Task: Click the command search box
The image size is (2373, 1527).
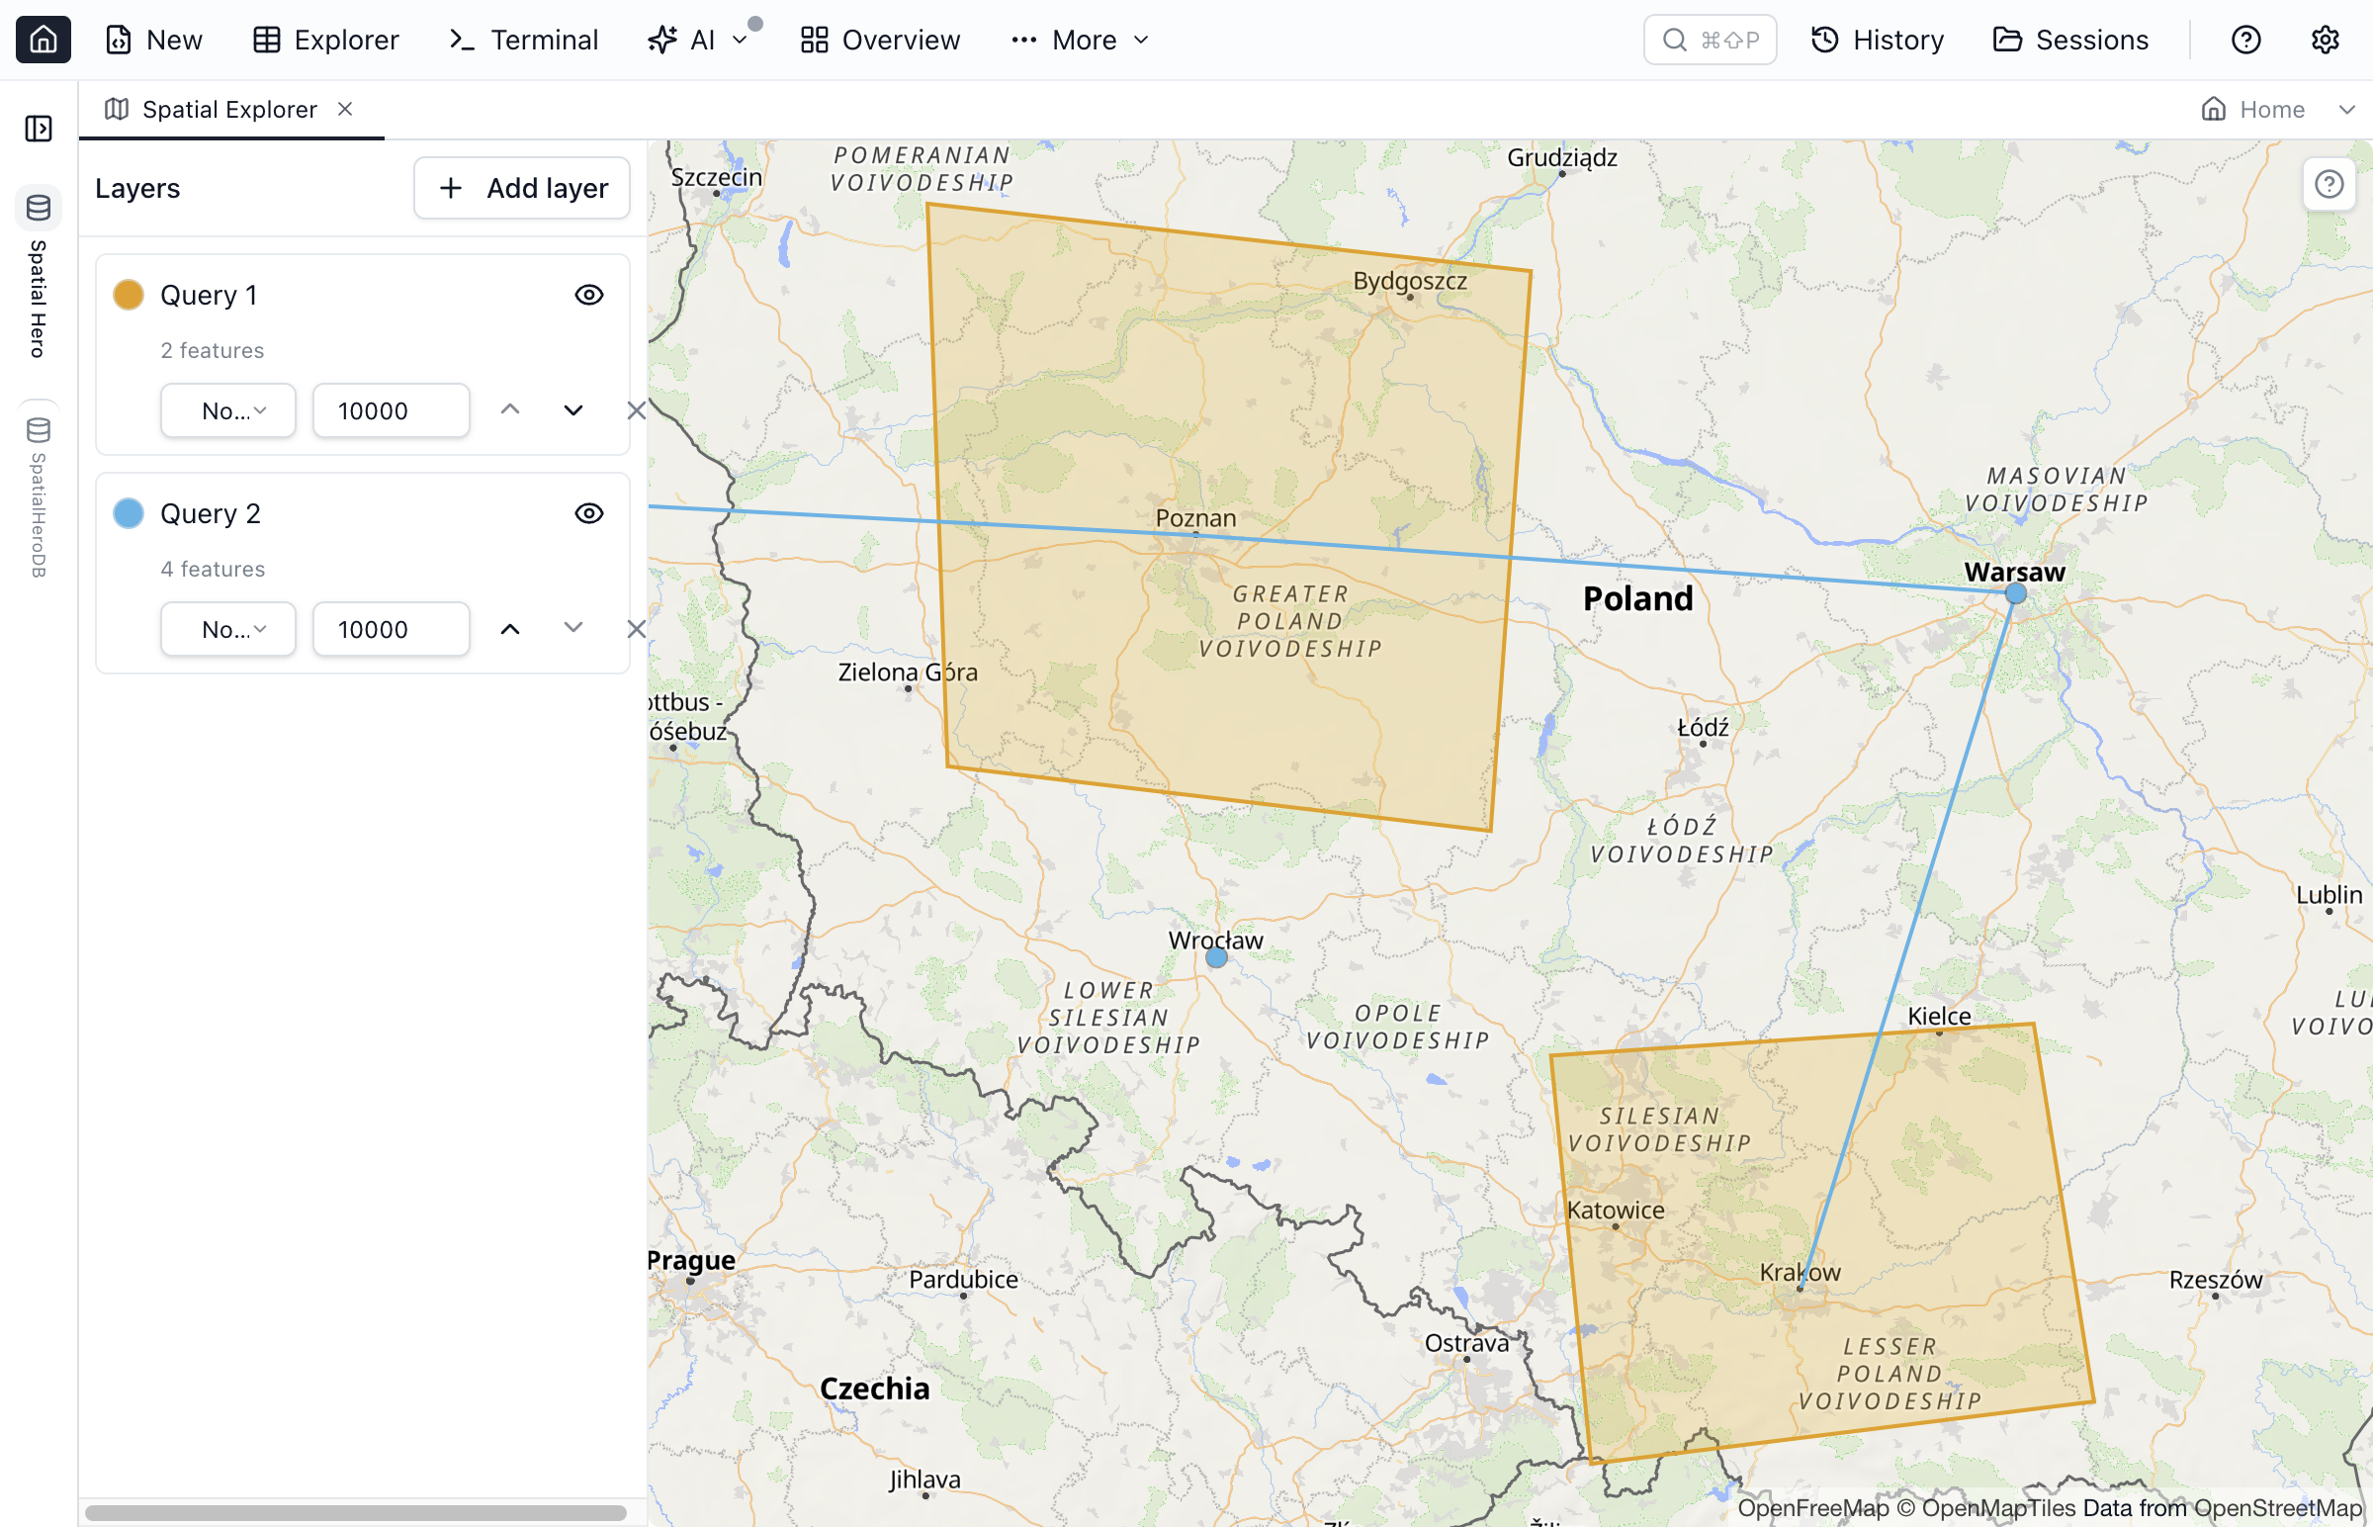Action: (1710, 40)
